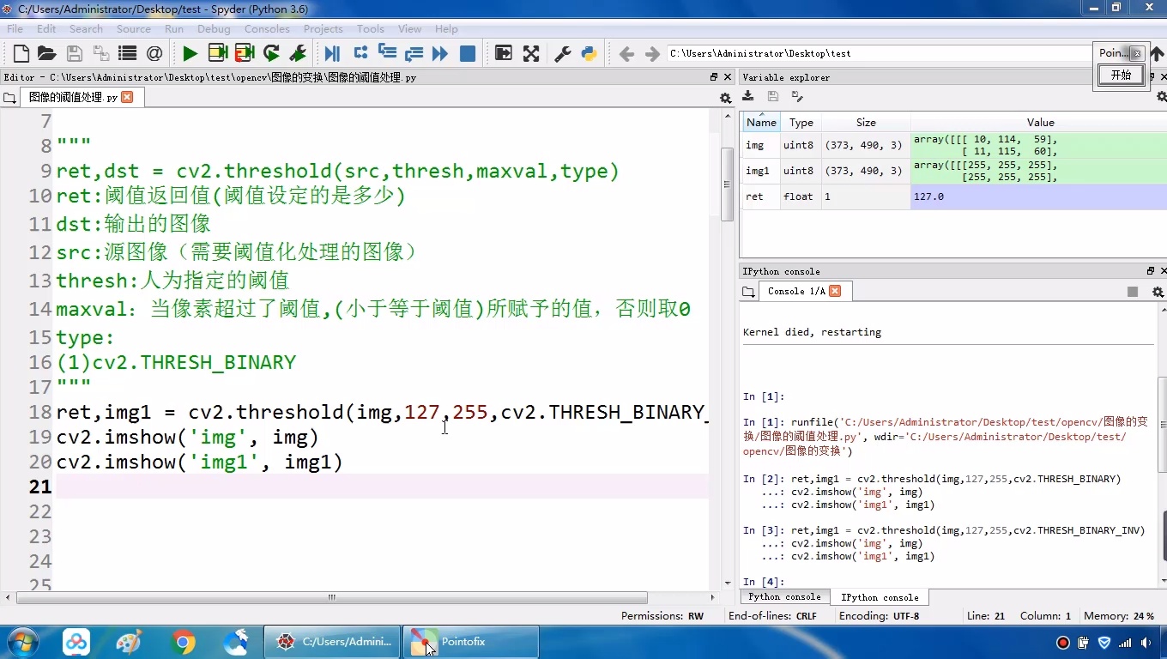Switch to the Python console tab
Image resolution: width=1167 pixels, height=659 pixels.
pos(783,596)
